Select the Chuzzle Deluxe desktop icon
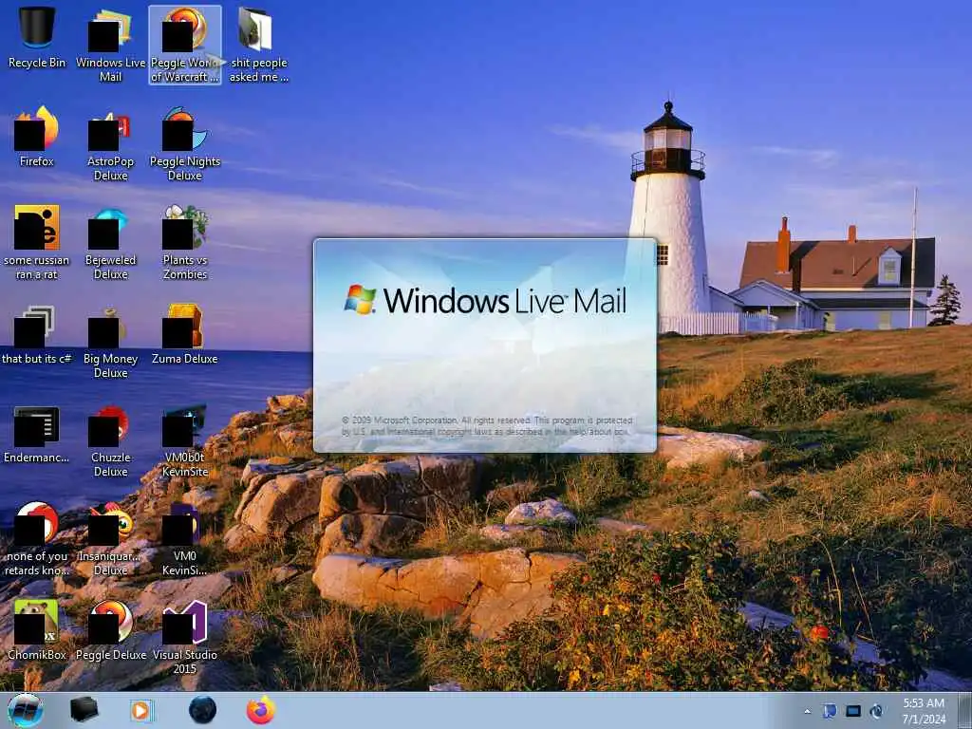972x729 pixels. (x=110, y=440)
